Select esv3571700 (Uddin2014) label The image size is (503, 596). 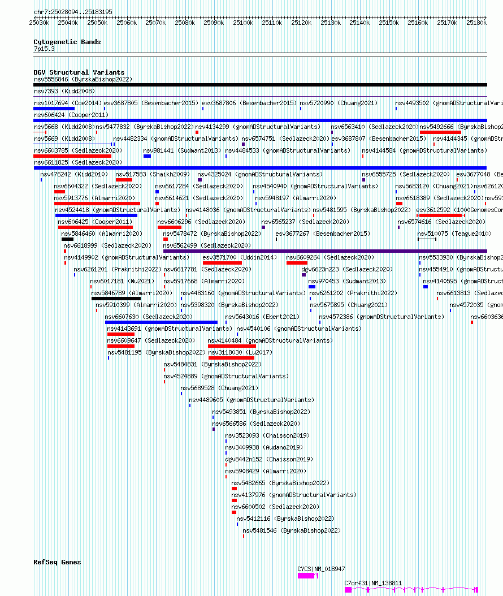click(x=240, y=257)
